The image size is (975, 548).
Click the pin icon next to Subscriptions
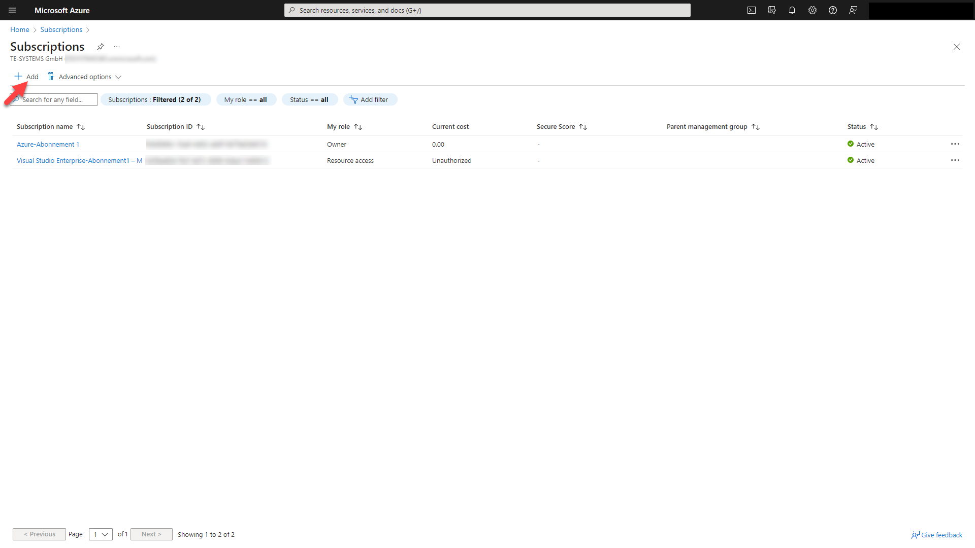pos(101,47)
